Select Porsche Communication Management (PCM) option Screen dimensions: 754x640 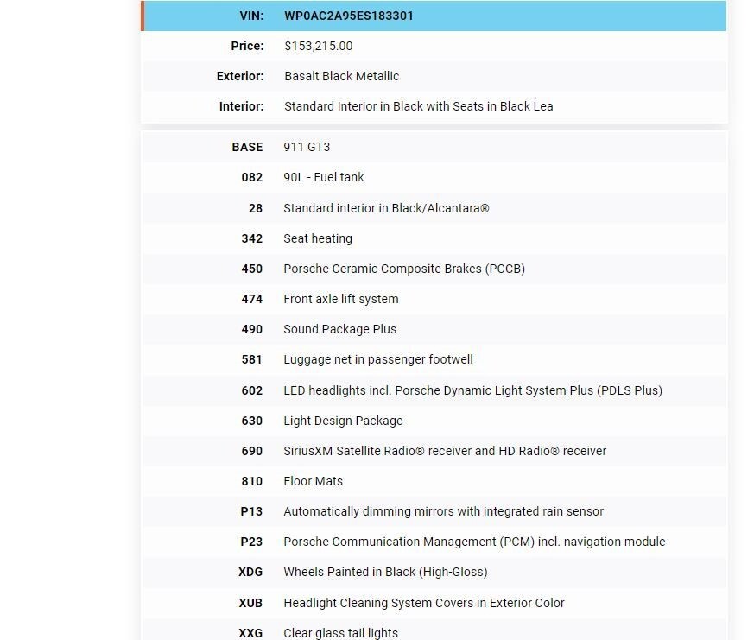tap(474, 542)
